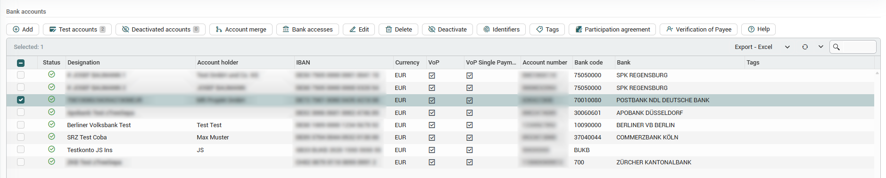
Task: Open Test accounts list
Action: pyautogui.click(x=77, y=29)
